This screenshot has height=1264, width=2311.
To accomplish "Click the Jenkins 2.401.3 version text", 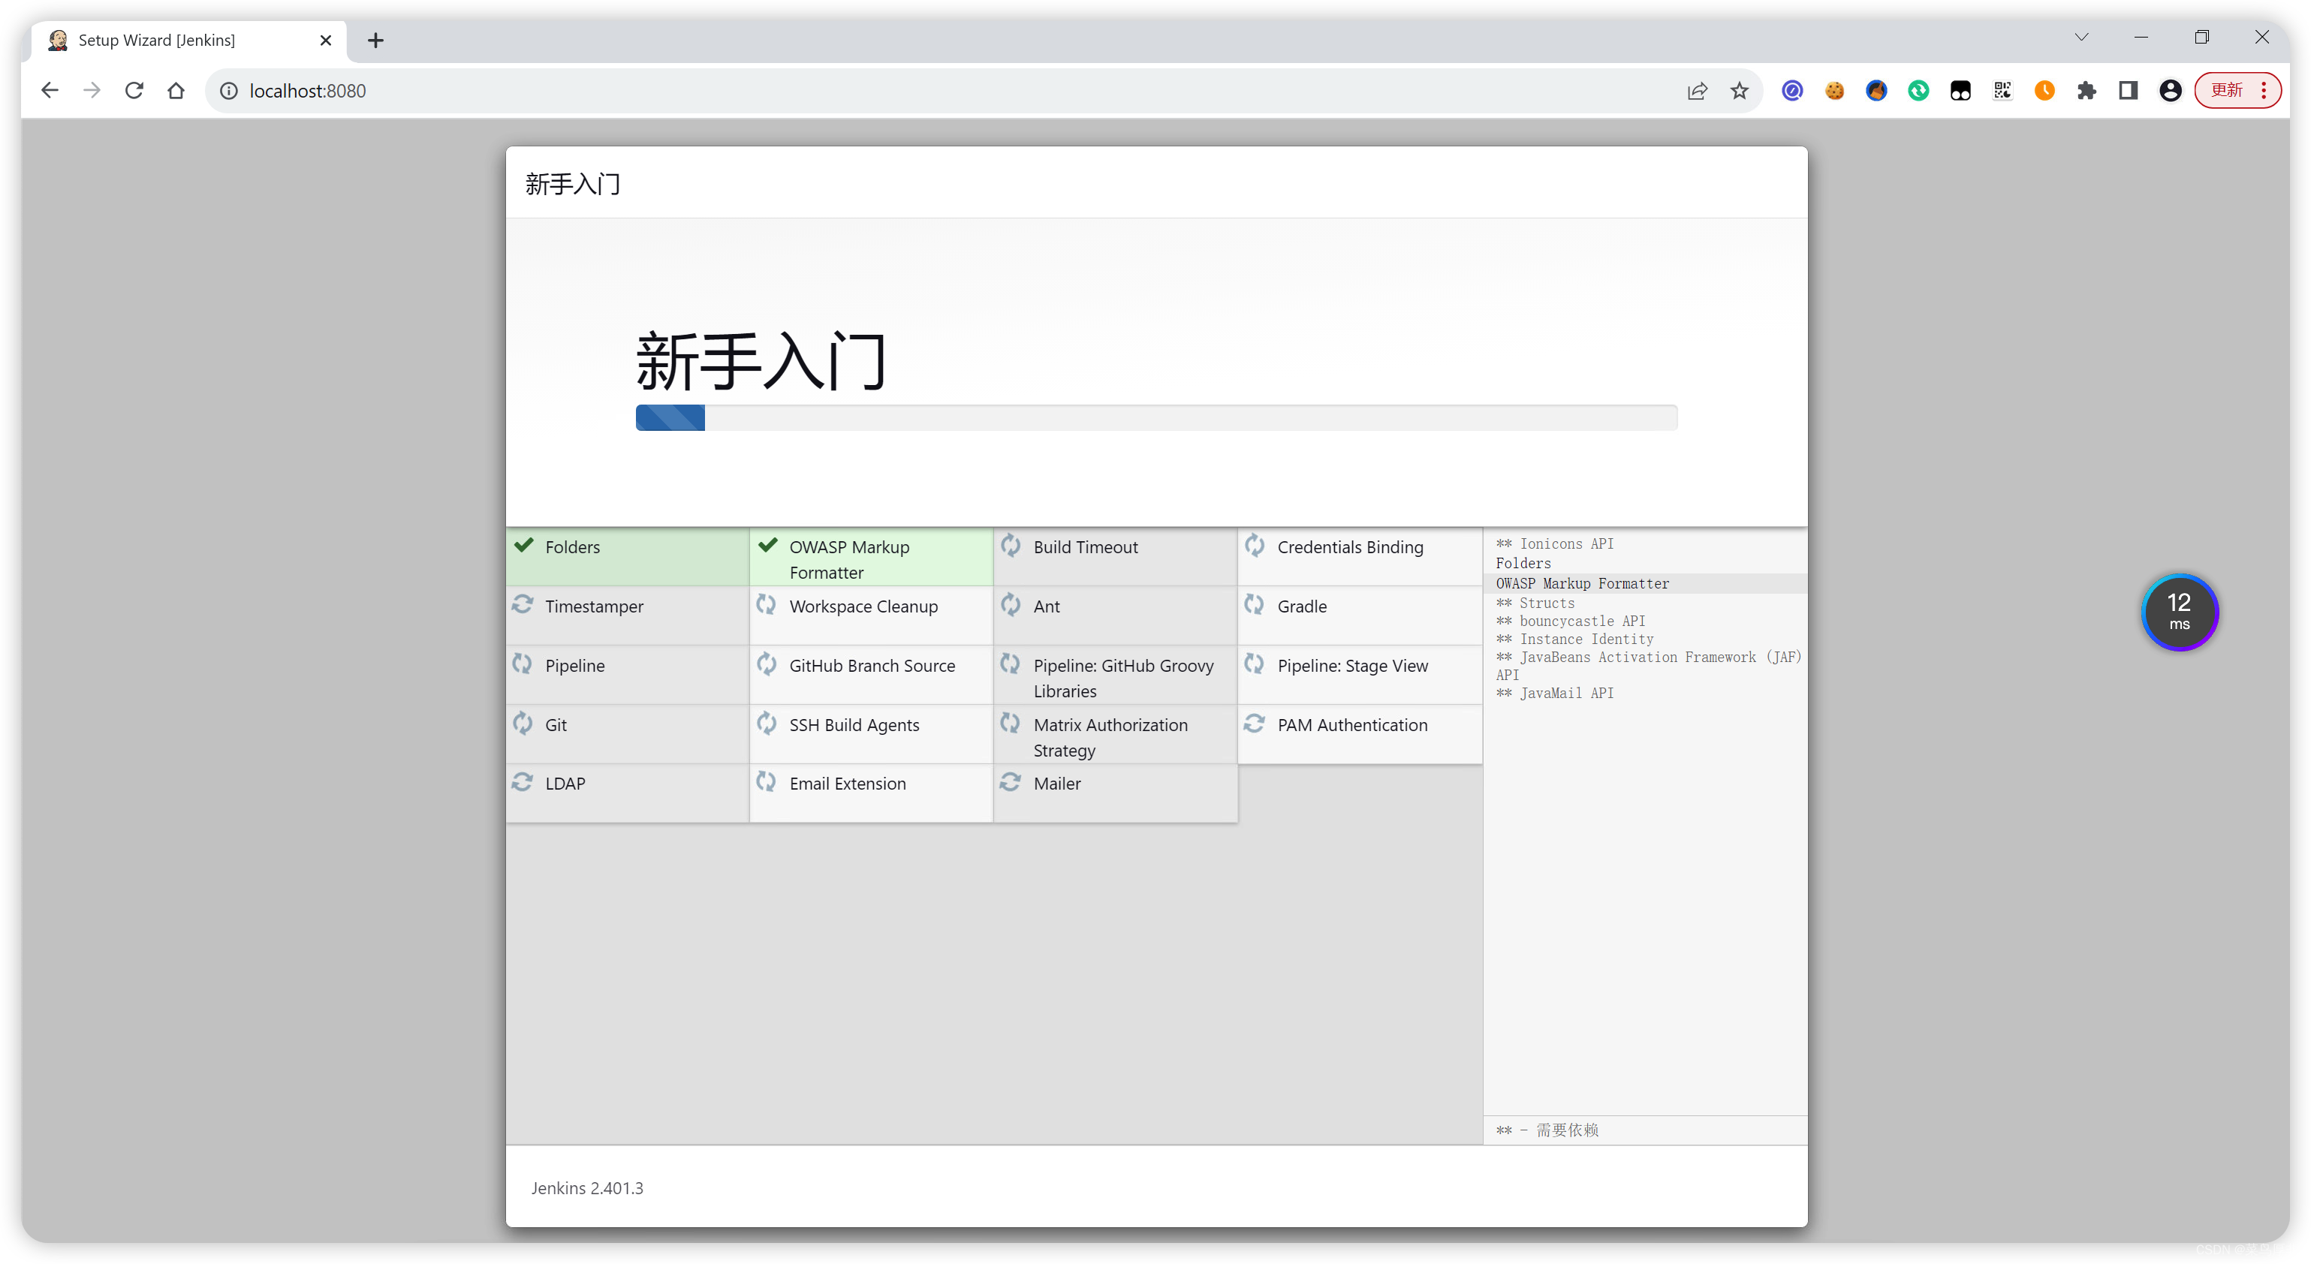I will pyautogui.click(x=586, y=1187).
